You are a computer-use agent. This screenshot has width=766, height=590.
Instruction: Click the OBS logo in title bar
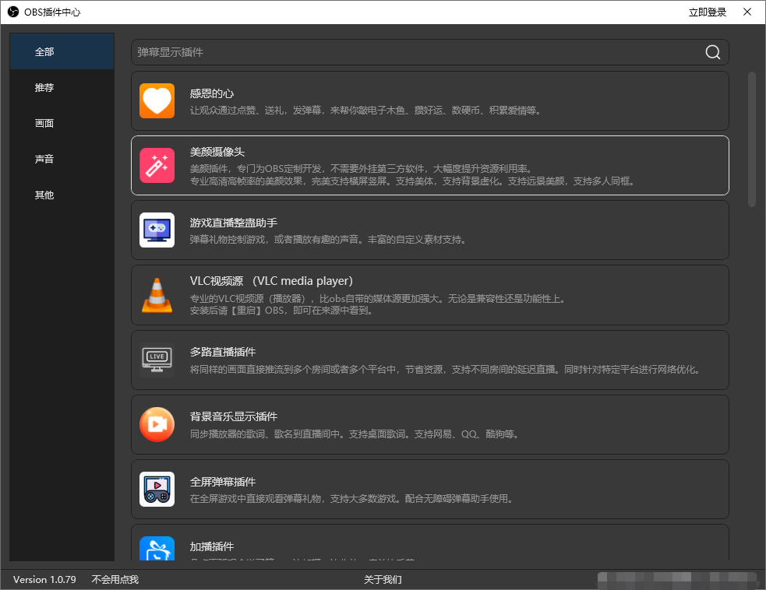tap(12, 12)
